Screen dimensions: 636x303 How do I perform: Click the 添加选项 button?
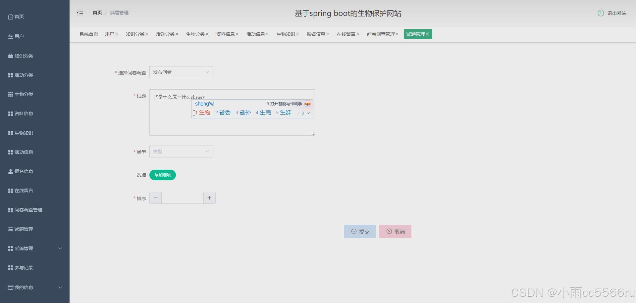pyautogui.click(x=163, y=175)
